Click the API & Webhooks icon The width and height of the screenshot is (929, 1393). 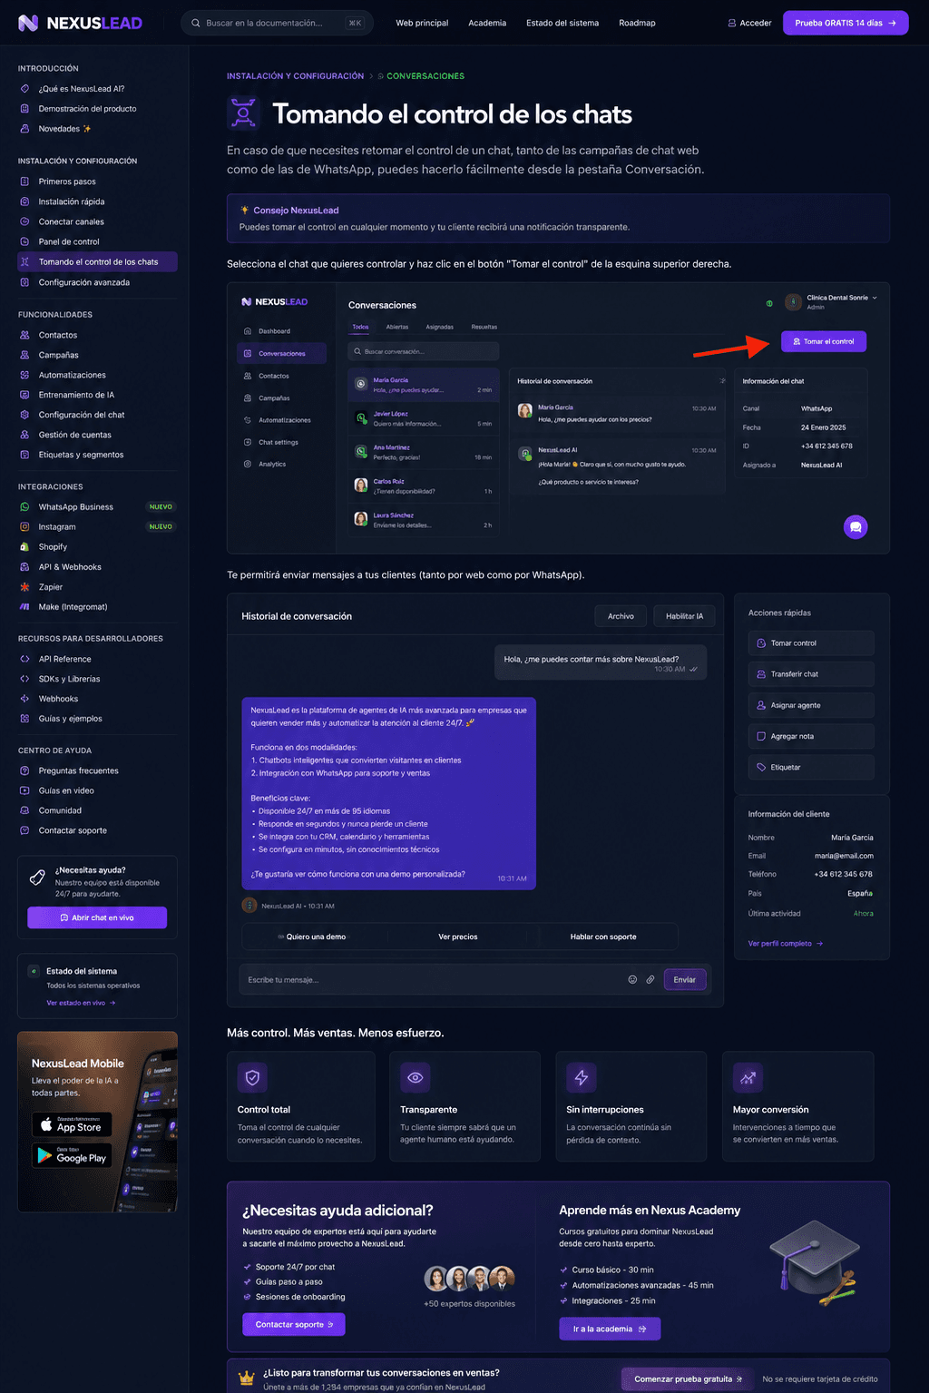pos(24,567)
